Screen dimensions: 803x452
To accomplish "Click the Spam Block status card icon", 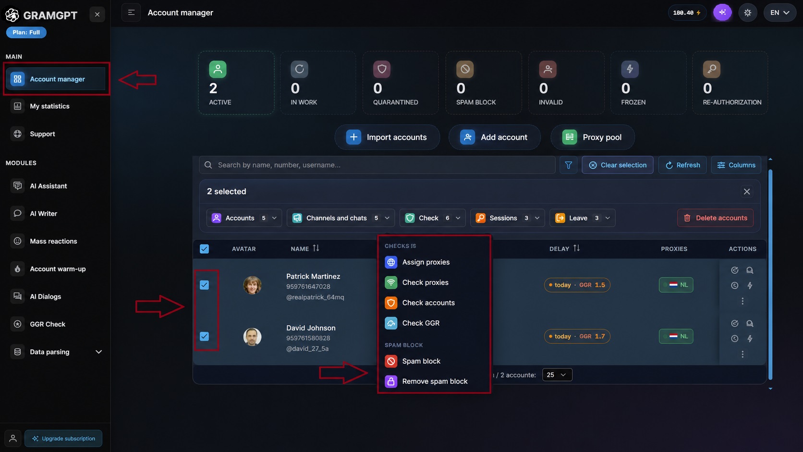I will tap(465, 69).
